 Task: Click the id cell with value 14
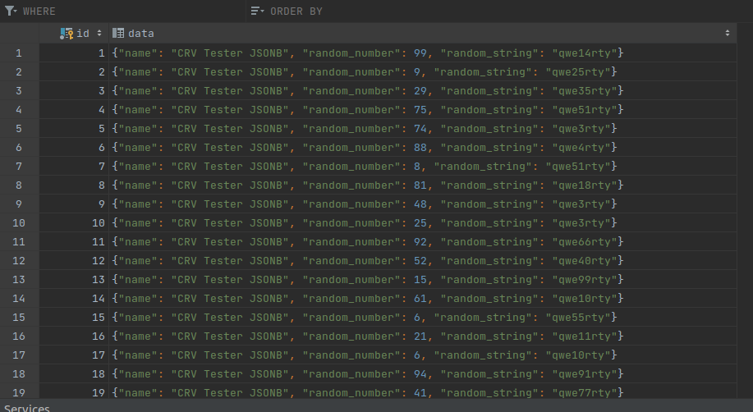(x=74, y=299)
